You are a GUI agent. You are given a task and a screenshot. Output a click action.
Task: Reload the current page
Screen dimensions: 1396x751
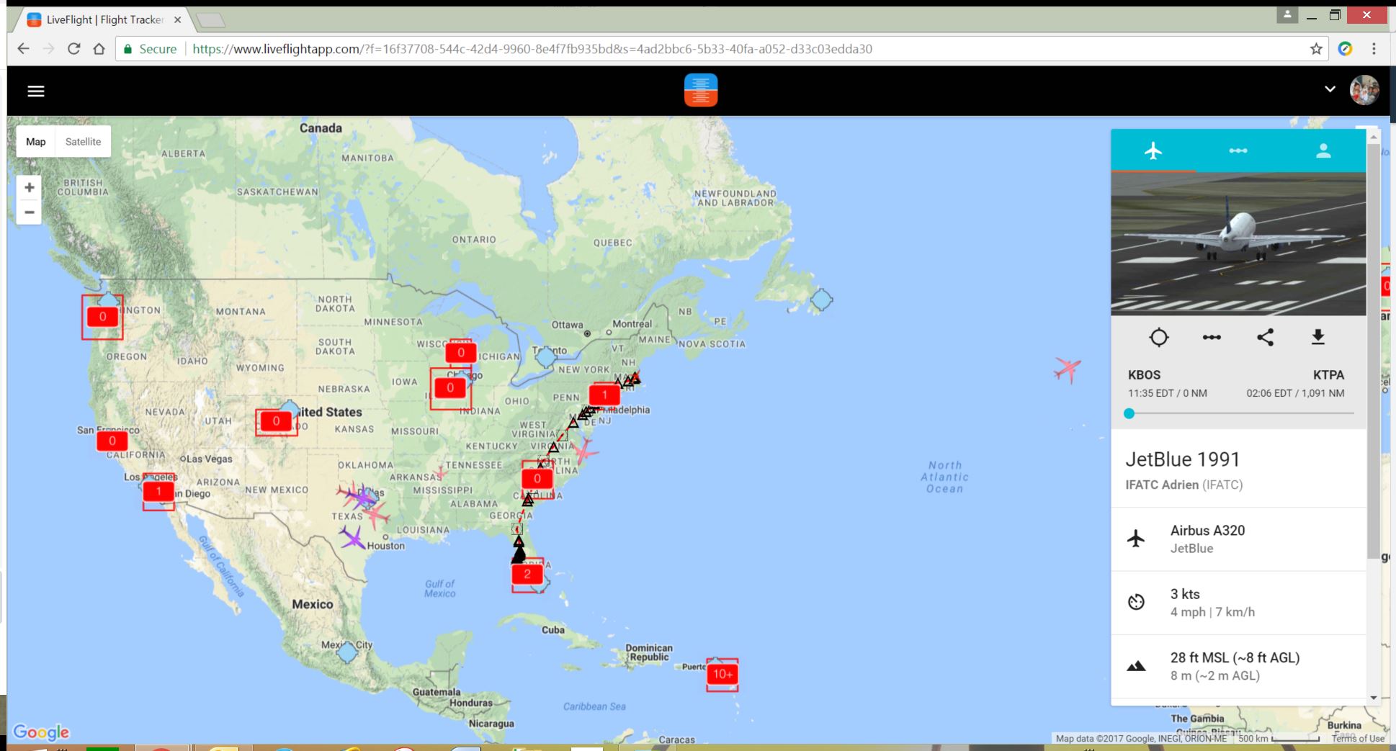pos(73,49)
